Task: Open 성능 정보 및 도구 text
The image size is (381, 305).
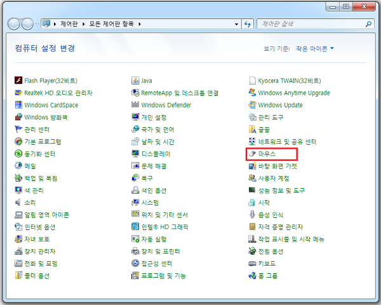Action: (281, 191)
